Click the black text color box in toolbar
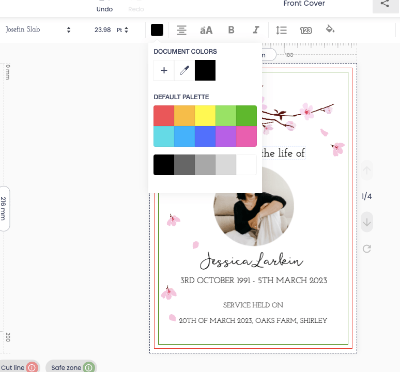This screenshot has width=400, height=372. (x=157, y=30)
